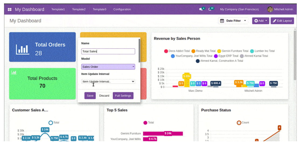Expand the Add button dropdown

point(261,21)
